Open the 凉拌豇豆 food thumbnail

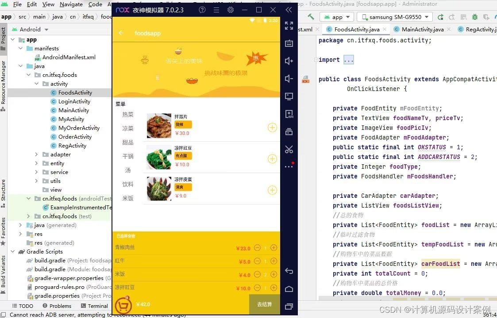point(159,157)
